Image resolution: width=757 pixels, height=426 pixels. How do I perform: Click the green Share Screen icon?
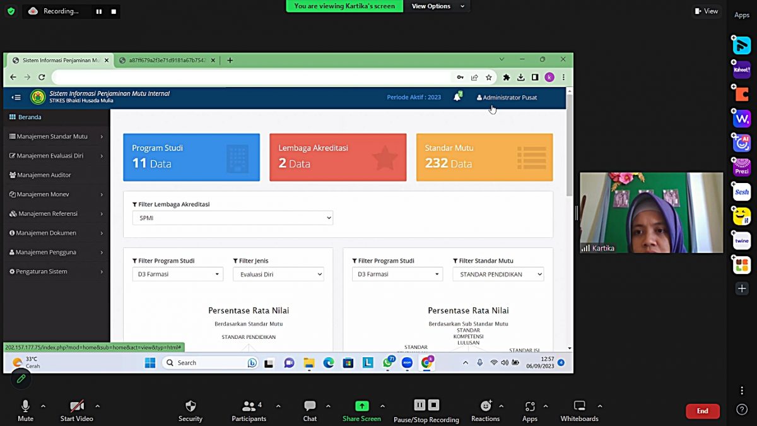pos(361,406)
